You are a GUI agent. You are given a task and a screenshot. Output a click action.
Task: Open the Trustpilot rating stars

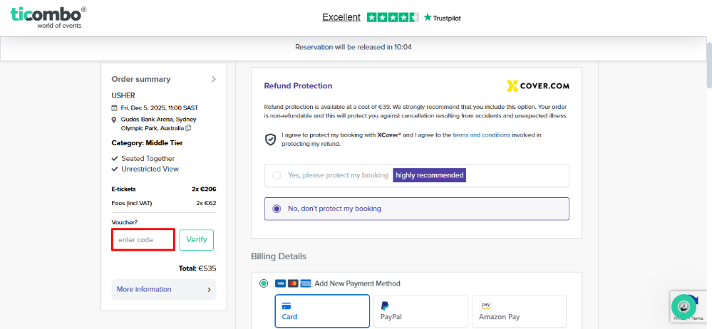tap(392, 18)
